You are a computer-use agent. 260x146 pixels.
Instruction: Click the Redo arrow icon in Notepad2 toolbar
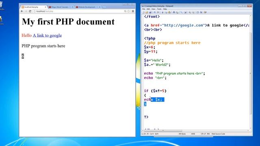pos(158,12)
